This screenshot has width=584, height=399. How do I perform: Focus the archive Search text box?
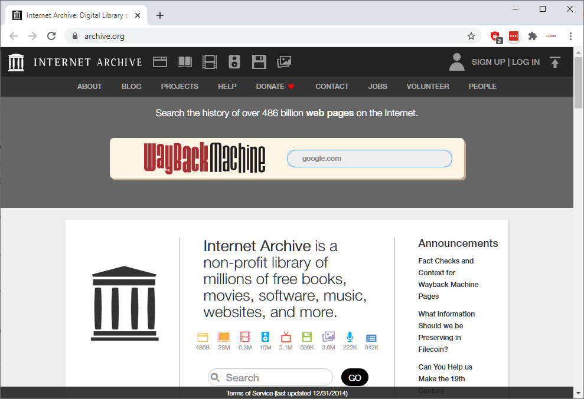270,378
